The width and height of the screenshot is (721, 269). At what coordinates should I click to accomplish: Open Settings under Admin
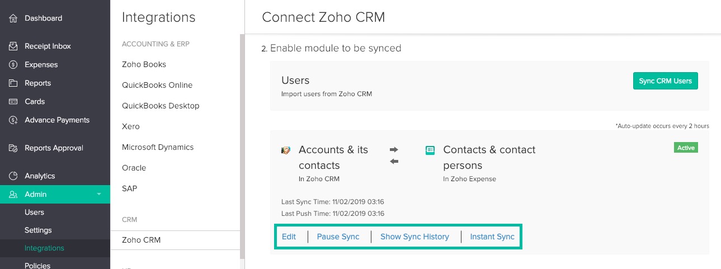[x=38, y=230]
